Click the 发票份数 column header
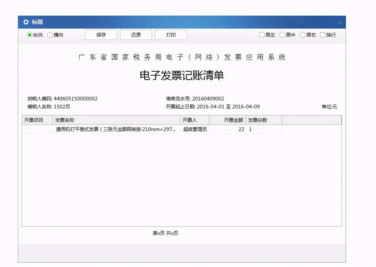 click(x=257, y=120)
